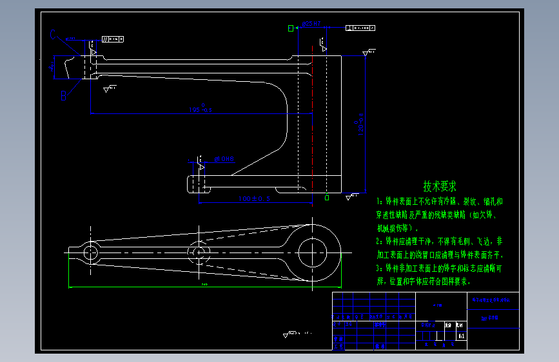The image size is (559, 362).
Task: Click the green datum square beside Ø25H7
Action: pos(291,28)
